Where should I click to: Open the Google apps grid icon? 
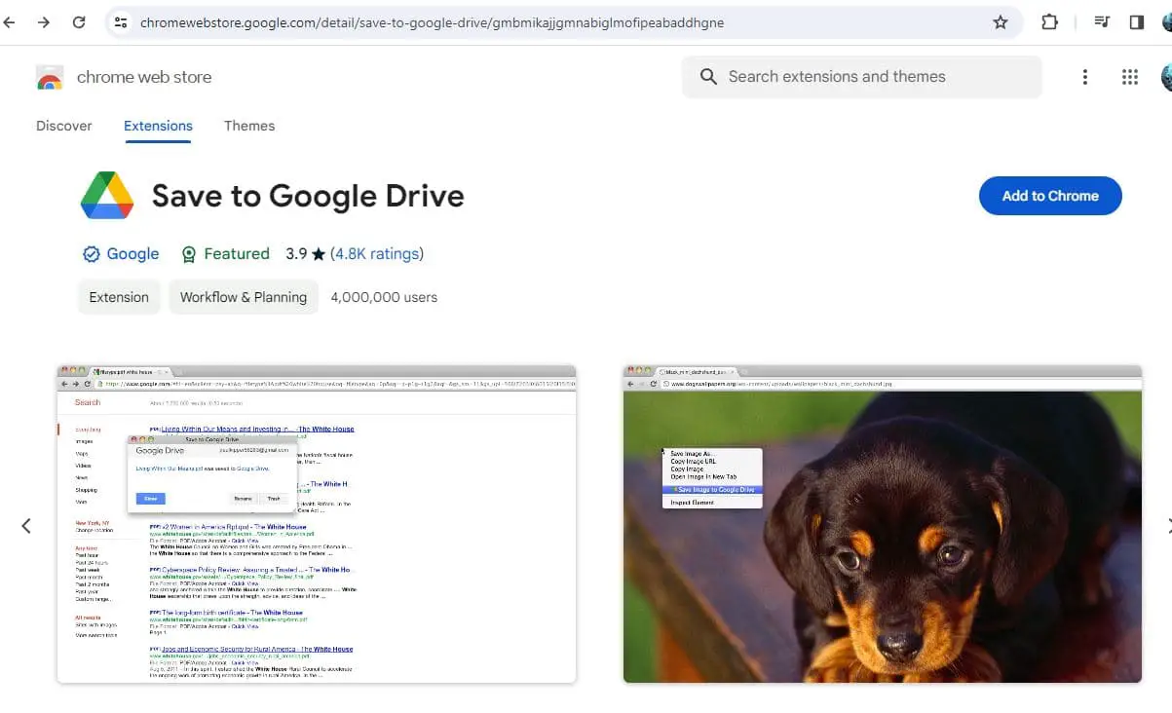coord(1130,77)
